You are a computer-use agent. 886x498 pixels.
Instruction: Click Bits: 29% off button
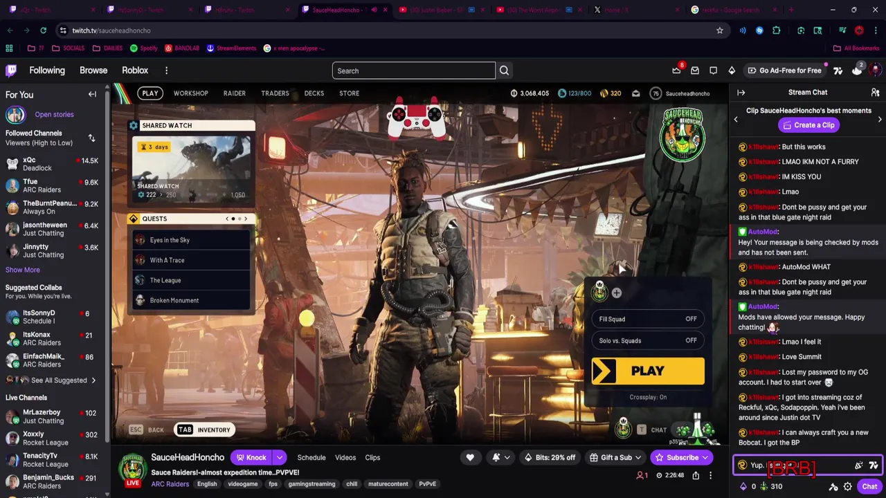[550, 457]
